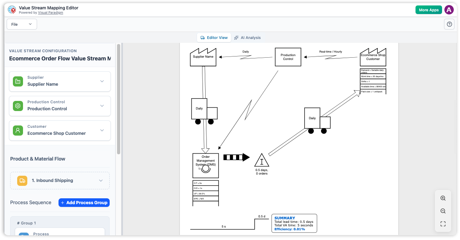
Task: Click the zoom out magnifier icon
Action: 443,211
